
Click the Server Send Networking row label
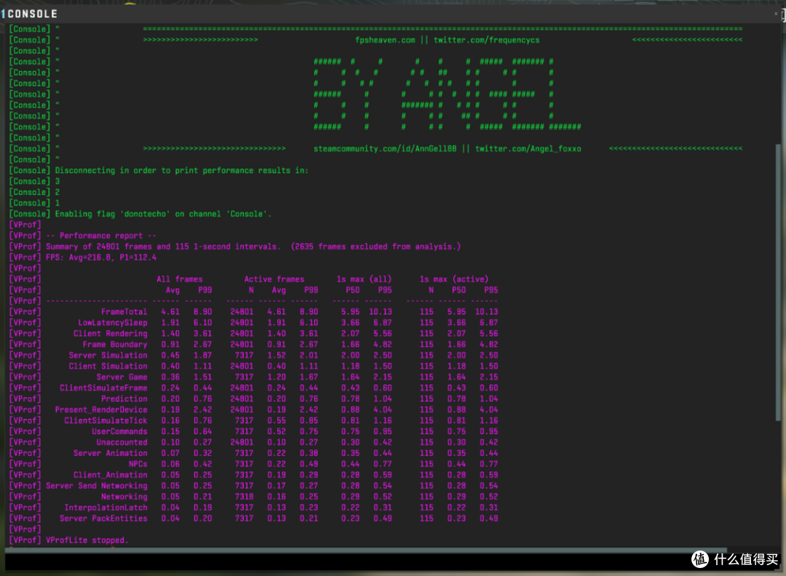pyautogui.click(x=97, y=486)
